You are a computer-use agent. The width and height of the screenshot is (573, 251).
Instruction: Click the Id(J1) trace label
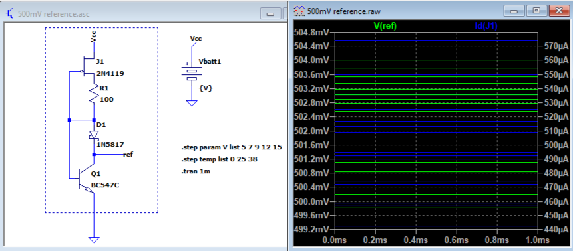tap(486, 26)
